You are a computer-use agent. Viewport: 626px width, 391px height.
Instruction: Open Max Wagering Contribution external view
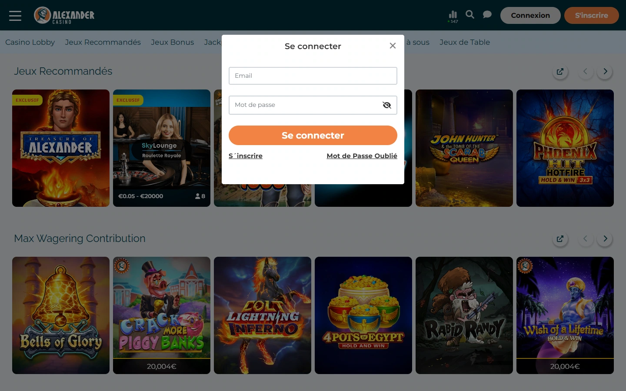click(x=560, y=239)
